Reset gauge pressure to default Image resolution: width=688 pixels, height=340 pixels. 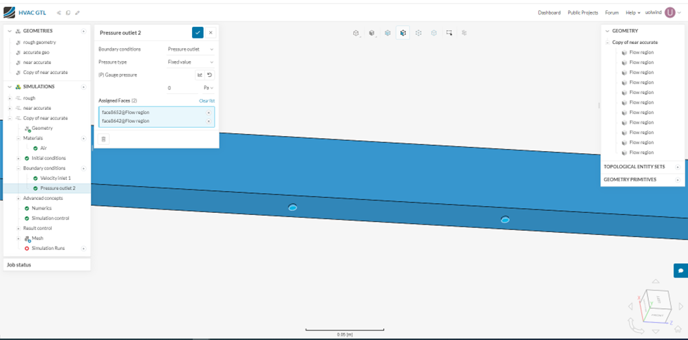[x=210, y=75]
